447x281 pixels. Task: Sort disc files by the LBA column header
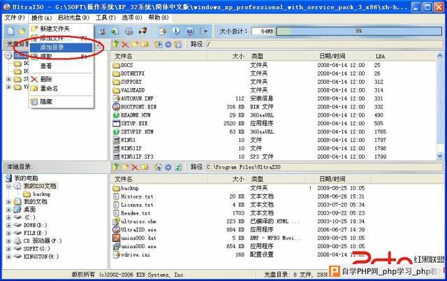click(386, 56)
